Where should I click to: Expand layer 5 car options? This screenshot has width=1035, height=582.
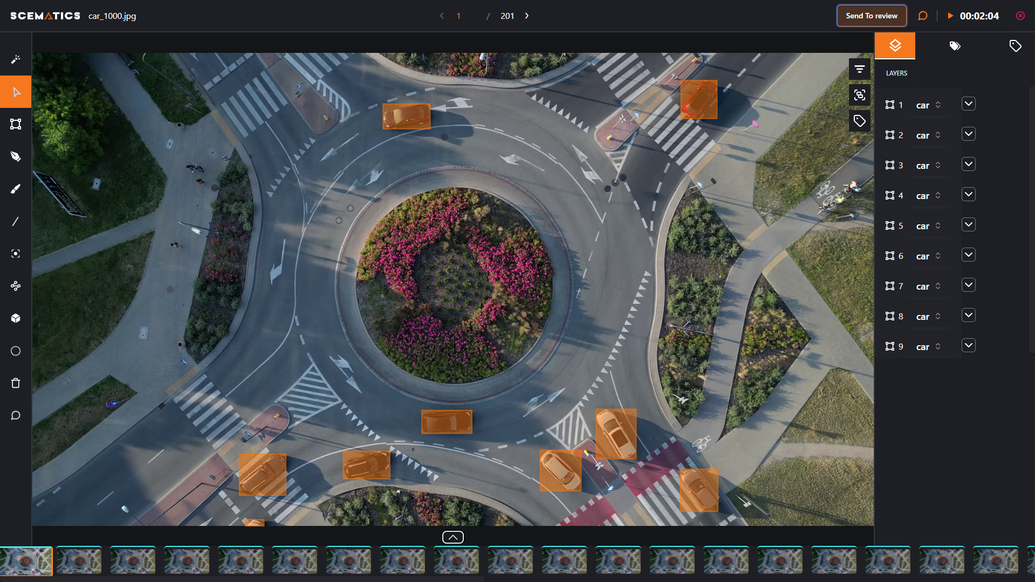[x=968, y=224]
